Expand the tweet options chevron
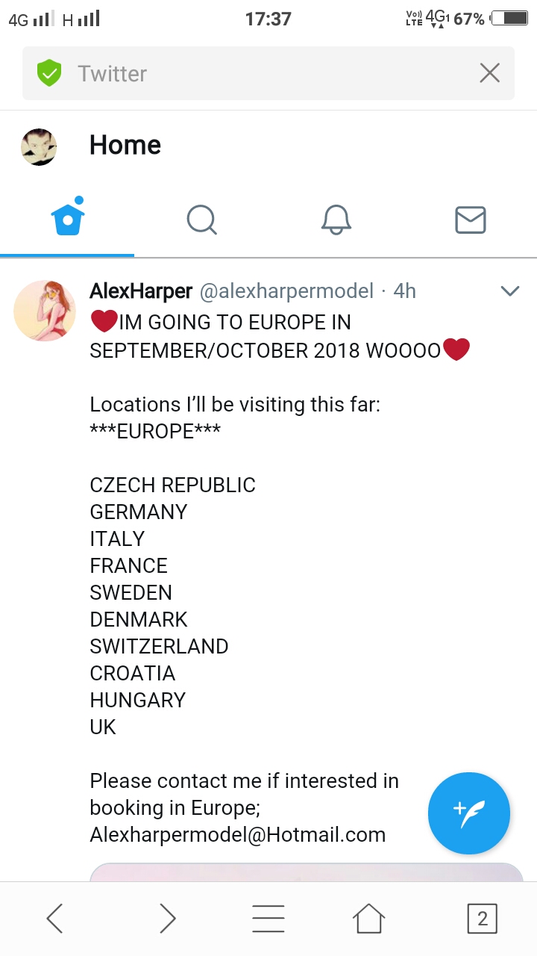The width and height of the screenshot is (537, 956). [x=510, y=291]
